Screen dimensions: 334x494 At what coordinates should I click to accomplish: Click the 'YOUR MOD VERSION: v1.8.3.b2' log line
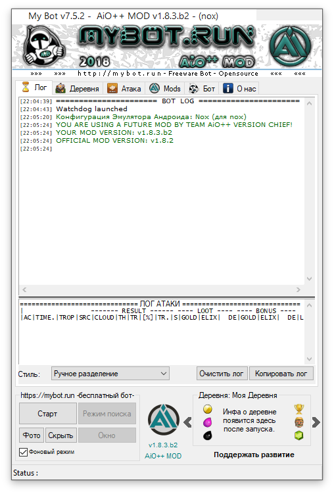(x=114, y=133)
